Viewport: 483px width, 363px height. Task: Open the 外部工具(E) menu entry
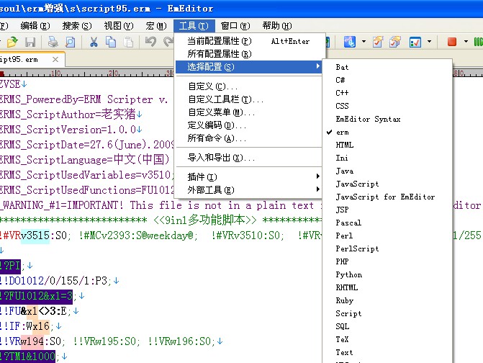(248, 190)
